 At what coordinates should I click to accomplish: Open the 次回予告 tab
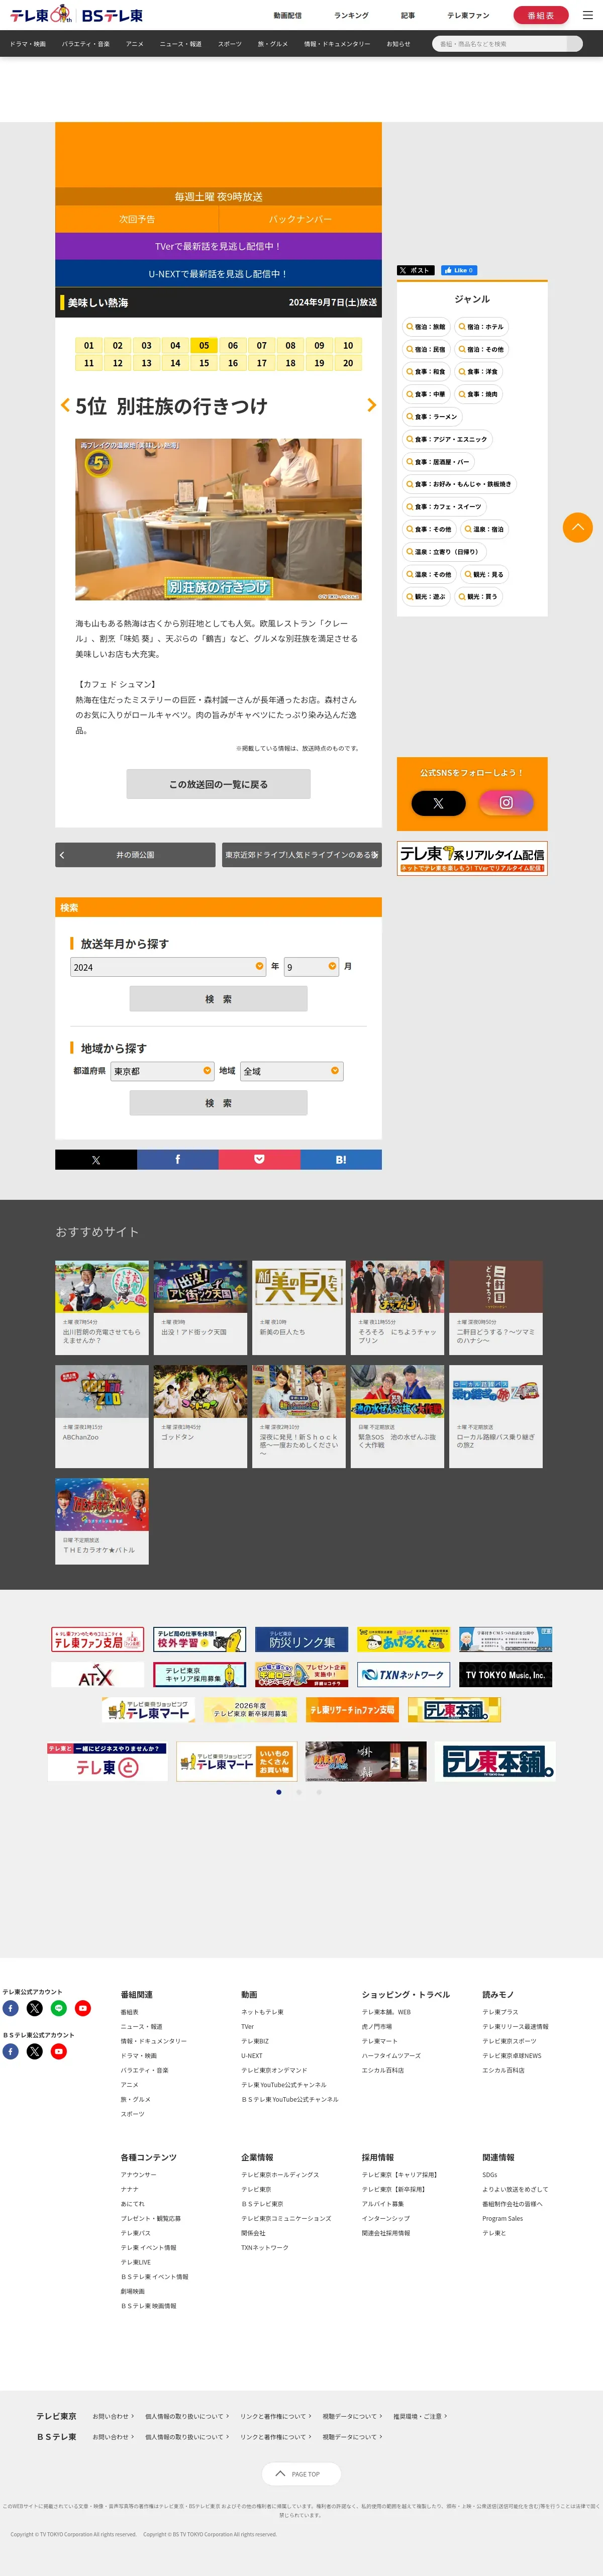pos(137,219)
